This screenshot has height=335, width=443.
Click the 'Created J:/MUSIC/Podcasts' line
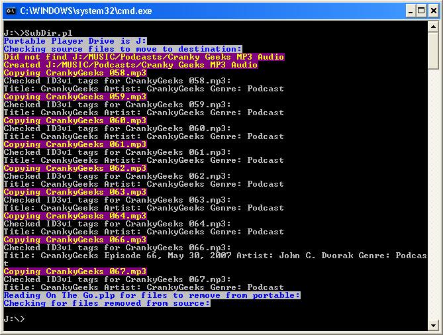pyautogui.click(x=130, y=65)
